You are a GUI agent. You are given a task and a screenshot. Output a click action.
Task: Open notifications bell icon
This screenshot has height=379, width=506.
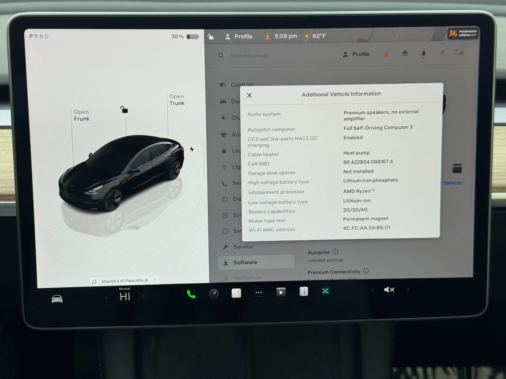pos(423,54)
